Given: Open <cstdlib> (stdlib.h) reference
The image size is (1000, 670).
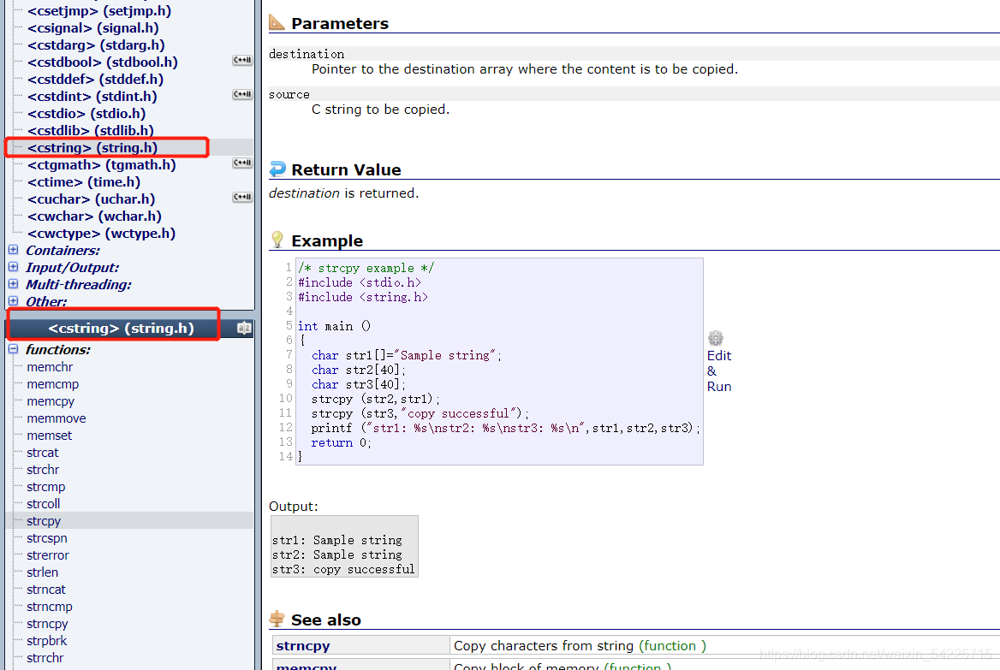Looking at the screenshot, I should [91, 131].
